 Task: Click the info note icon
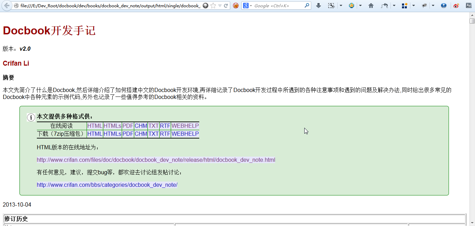point(31,118)
